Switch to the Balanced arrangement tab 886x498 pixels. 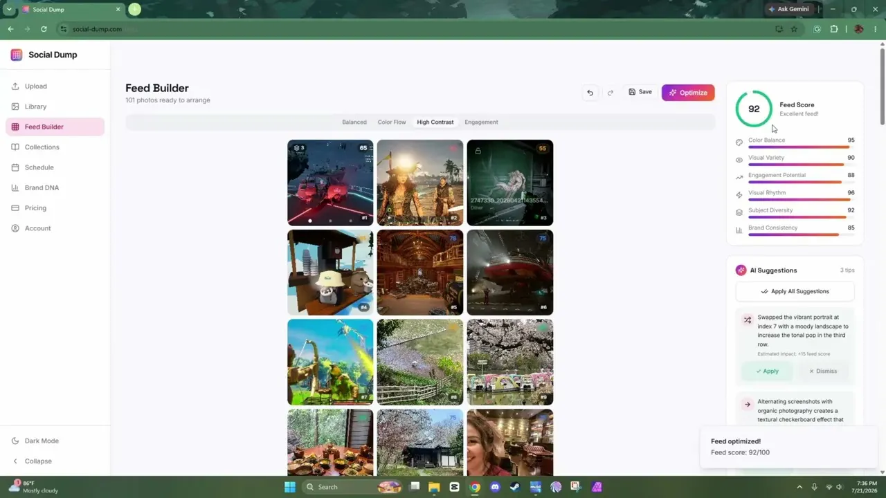click(x=354, y=122)
